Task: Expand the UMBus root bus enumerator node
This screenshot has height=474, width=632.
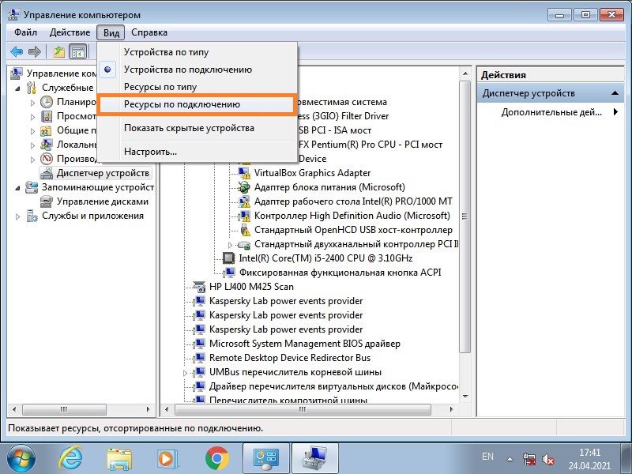Action: (x=186, y=372)
